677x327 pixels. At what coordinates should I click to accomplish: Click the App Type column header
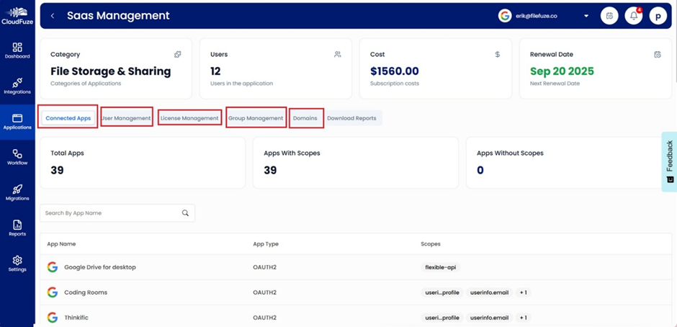pos(266,244)
